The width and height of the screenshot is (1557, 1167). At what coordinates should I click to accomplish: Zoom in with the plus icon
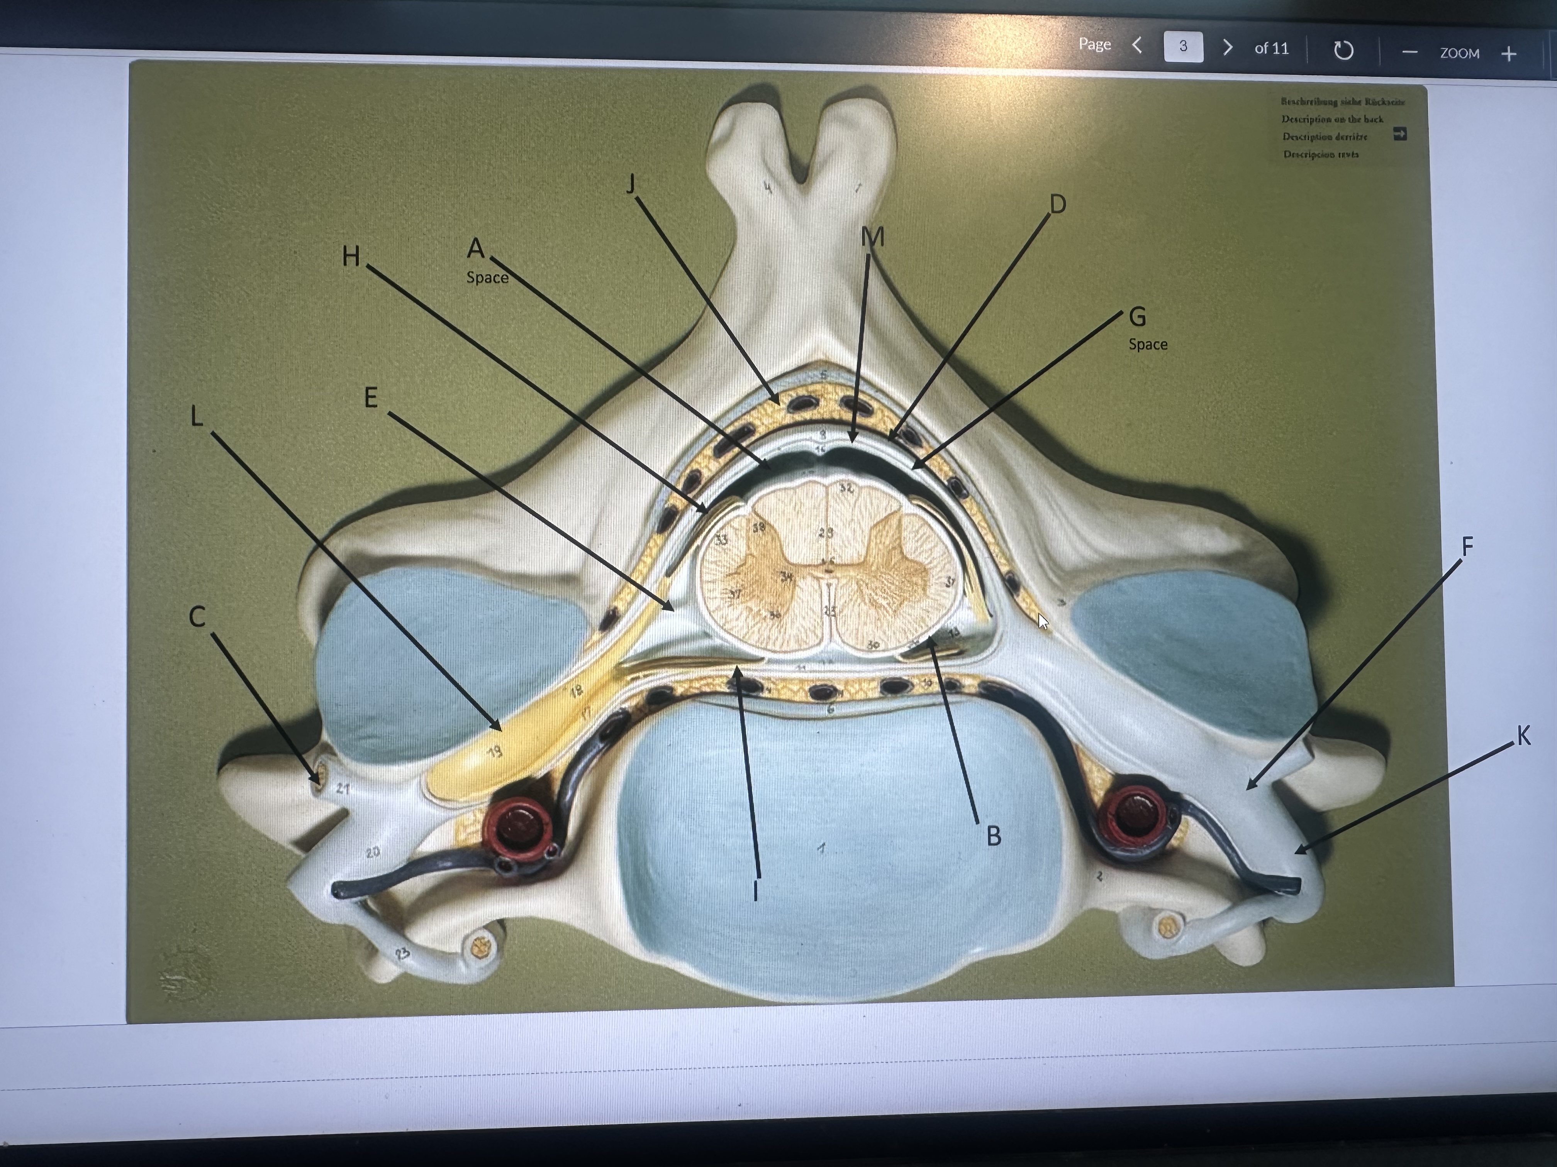coord(1508,54)
